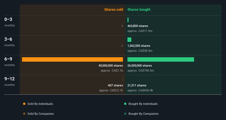
Task: Click the approx. CA$740.5m value
Action: 141,70
